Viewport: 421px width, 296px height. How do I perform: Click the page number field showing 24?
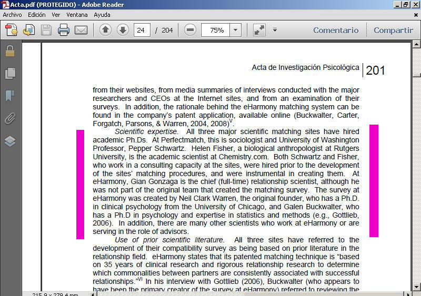142,30
